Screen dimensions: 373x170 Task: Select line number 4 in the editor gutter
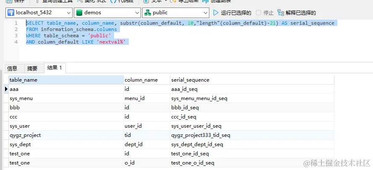click(16, 42)
